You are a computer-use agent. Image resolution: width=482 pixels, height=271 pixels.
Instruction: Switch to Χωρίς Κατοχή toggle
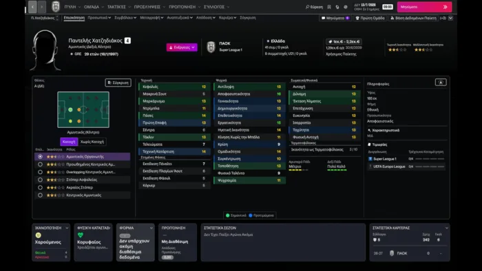pos(92,142)
